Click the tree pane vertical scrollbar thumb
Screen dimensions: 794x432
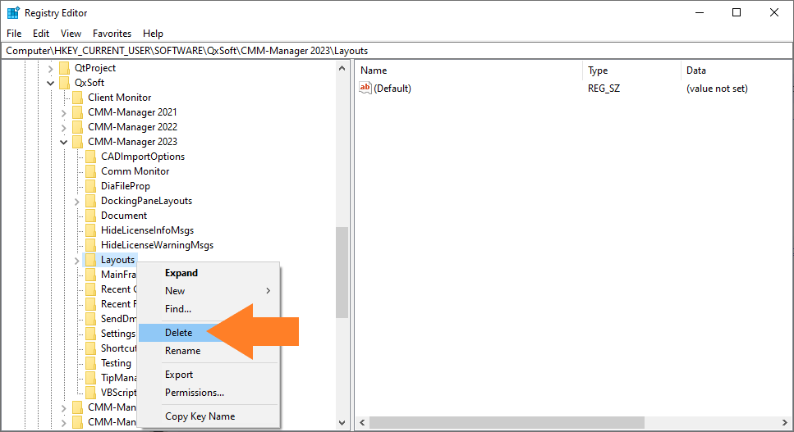(342, 271)
